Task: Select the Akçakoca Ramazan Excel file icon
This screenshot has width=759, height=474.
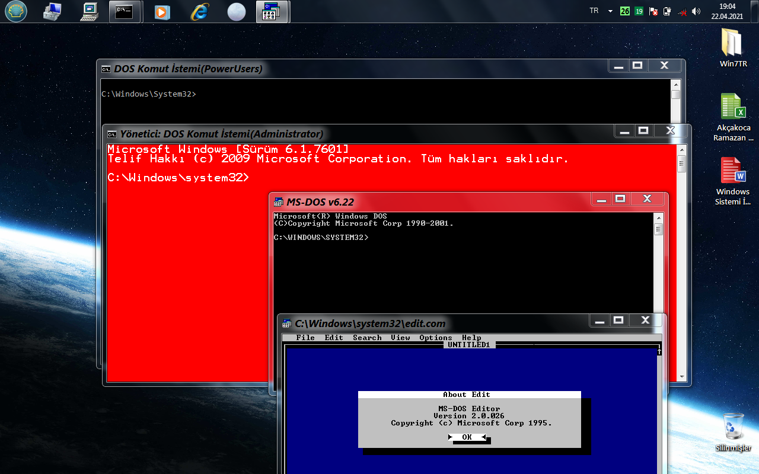Action: [x=733, y=117]
